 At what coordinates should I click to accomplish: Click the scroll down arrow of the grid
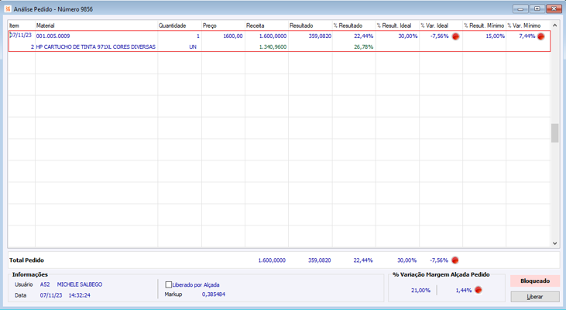555,243
